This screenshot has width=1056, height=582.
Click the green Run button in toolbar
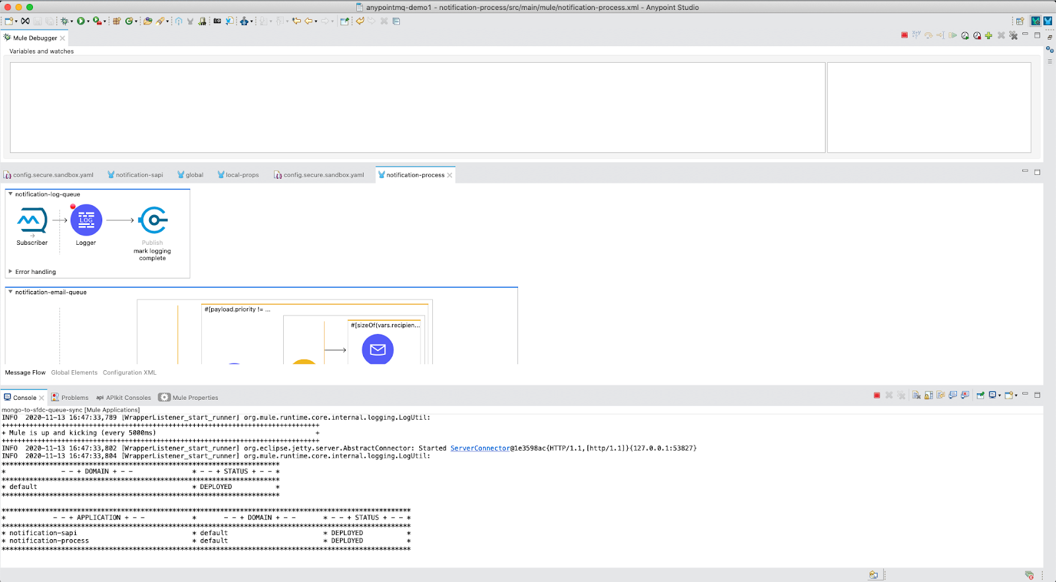[81, 21]
